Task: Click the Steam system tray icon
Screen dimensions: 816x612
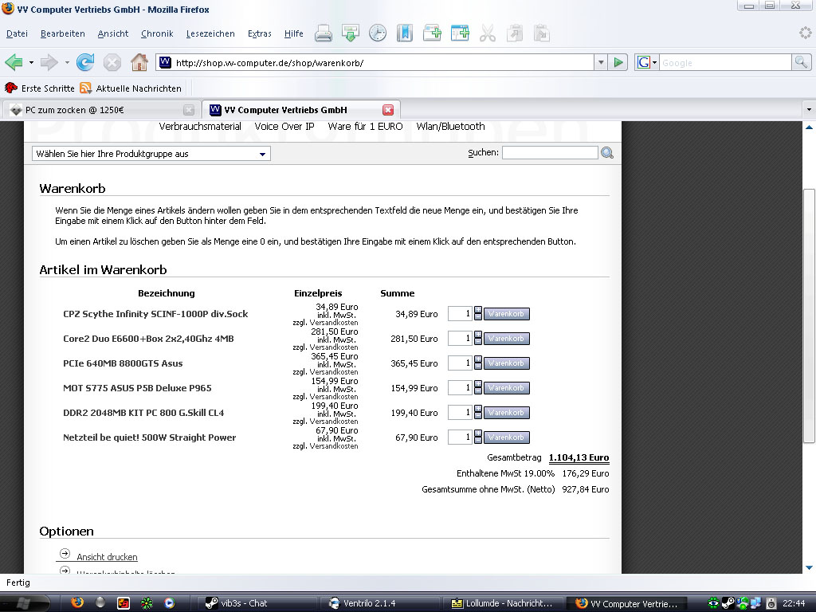Action: 728,603
